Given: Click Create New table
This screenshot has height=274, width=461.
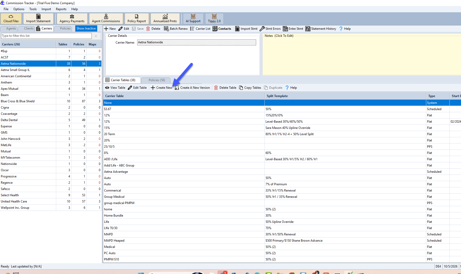Looking at the screenshot, I should (162, 88).
